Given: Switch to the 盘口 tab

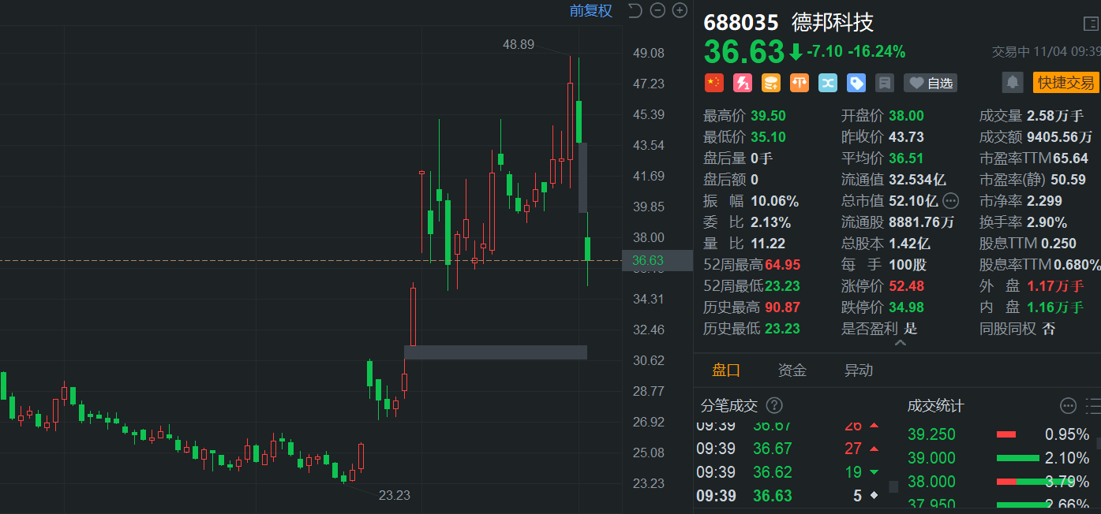Looking at the screenshot, I should click(726, 370).
